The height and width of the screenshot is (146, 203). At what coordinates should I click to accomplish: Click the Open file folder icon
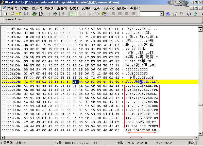tap(12, 14)
